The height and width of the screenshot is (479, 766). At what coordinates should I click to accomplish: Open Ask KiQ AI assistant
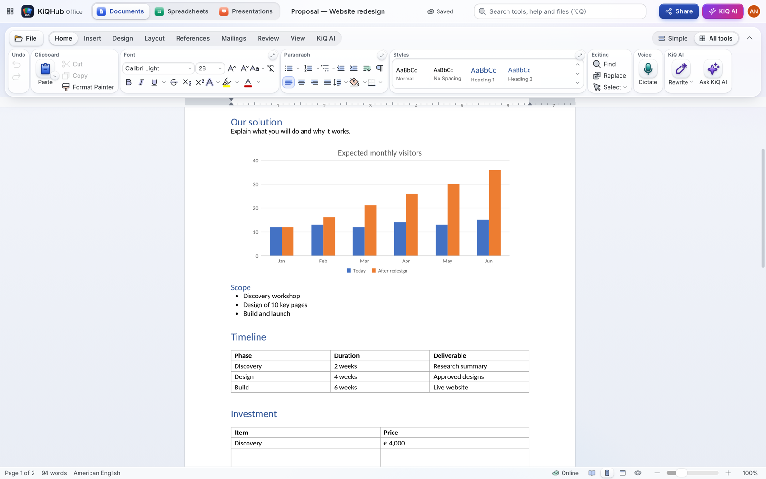click(x=713, y=74)
